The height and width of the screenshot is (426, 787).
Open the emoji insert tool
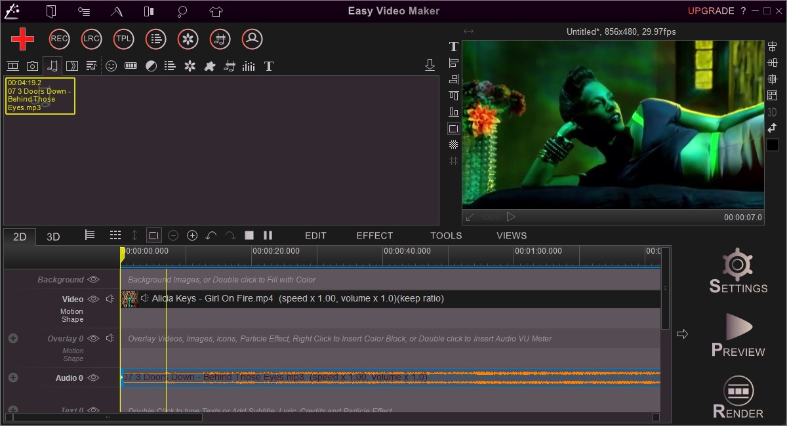click(111, 66)
